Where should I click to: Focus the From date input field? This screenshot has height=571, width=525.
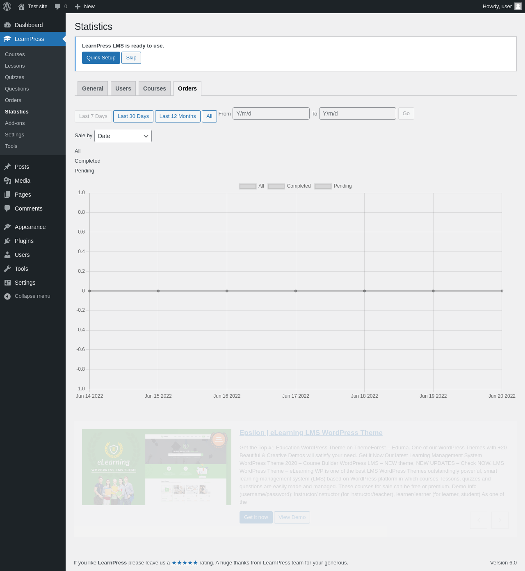pos(271,113)
